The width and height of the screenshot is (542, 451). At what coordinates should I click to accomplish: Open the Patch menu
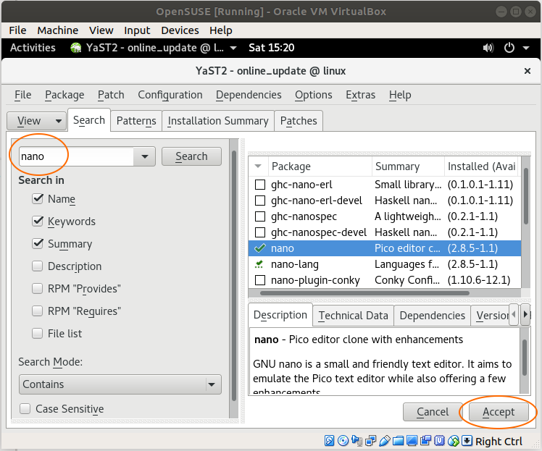(111, 95)
